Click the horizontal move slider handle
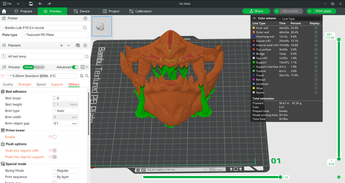Screen dimensions: 345x183 [280, 177]
